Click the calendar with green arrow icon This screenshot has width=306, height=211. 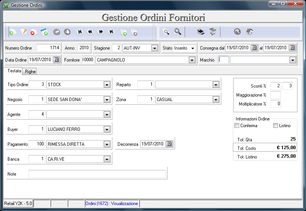click(x=44, y=32)
